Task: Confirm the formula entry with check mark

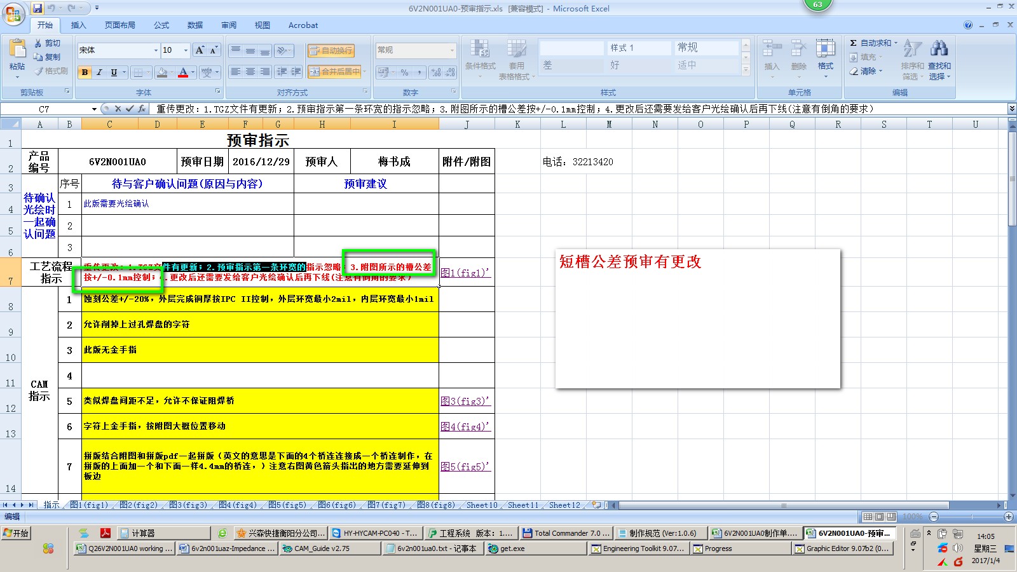Action: pos(129,109)
